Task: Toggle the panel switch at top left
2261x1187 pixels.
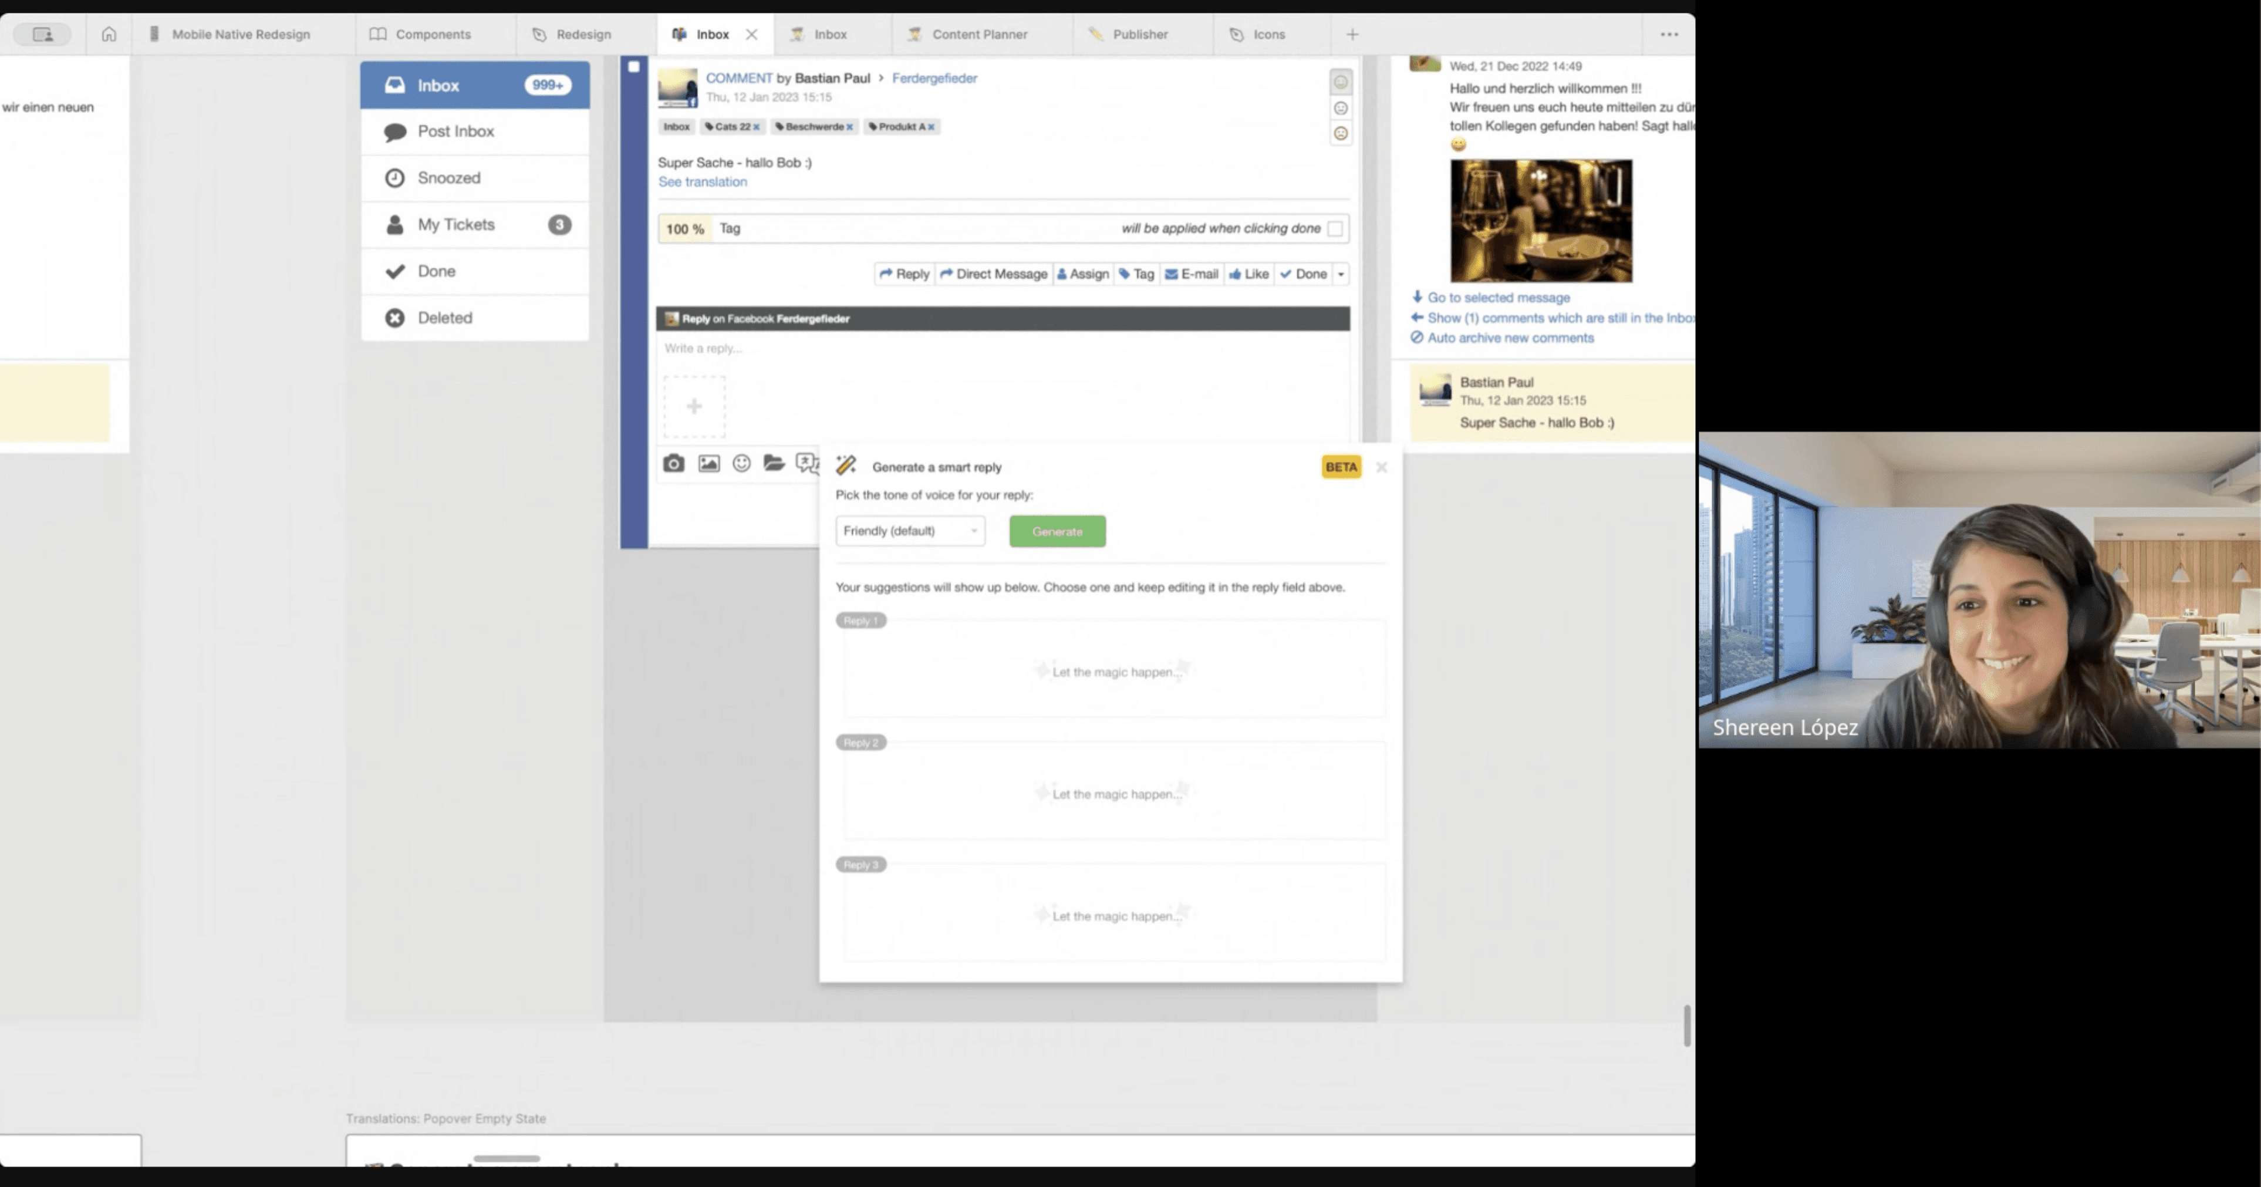Action: coord(42,34)
